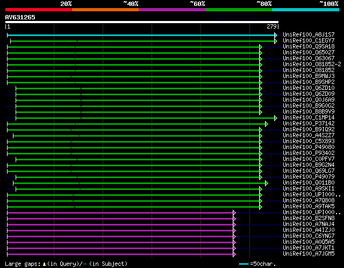Click the arrowhead ending the C1MP14 green bar
The image size is (344, 268).
[x=276, y=118]
